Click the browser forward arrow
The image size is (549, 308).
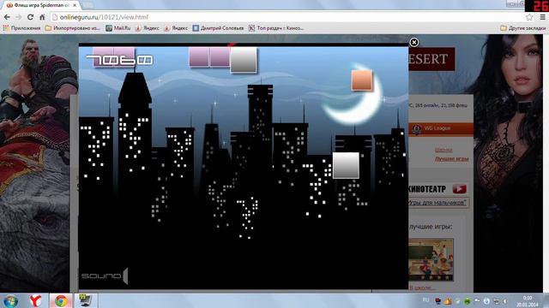[x=19, y=17]
